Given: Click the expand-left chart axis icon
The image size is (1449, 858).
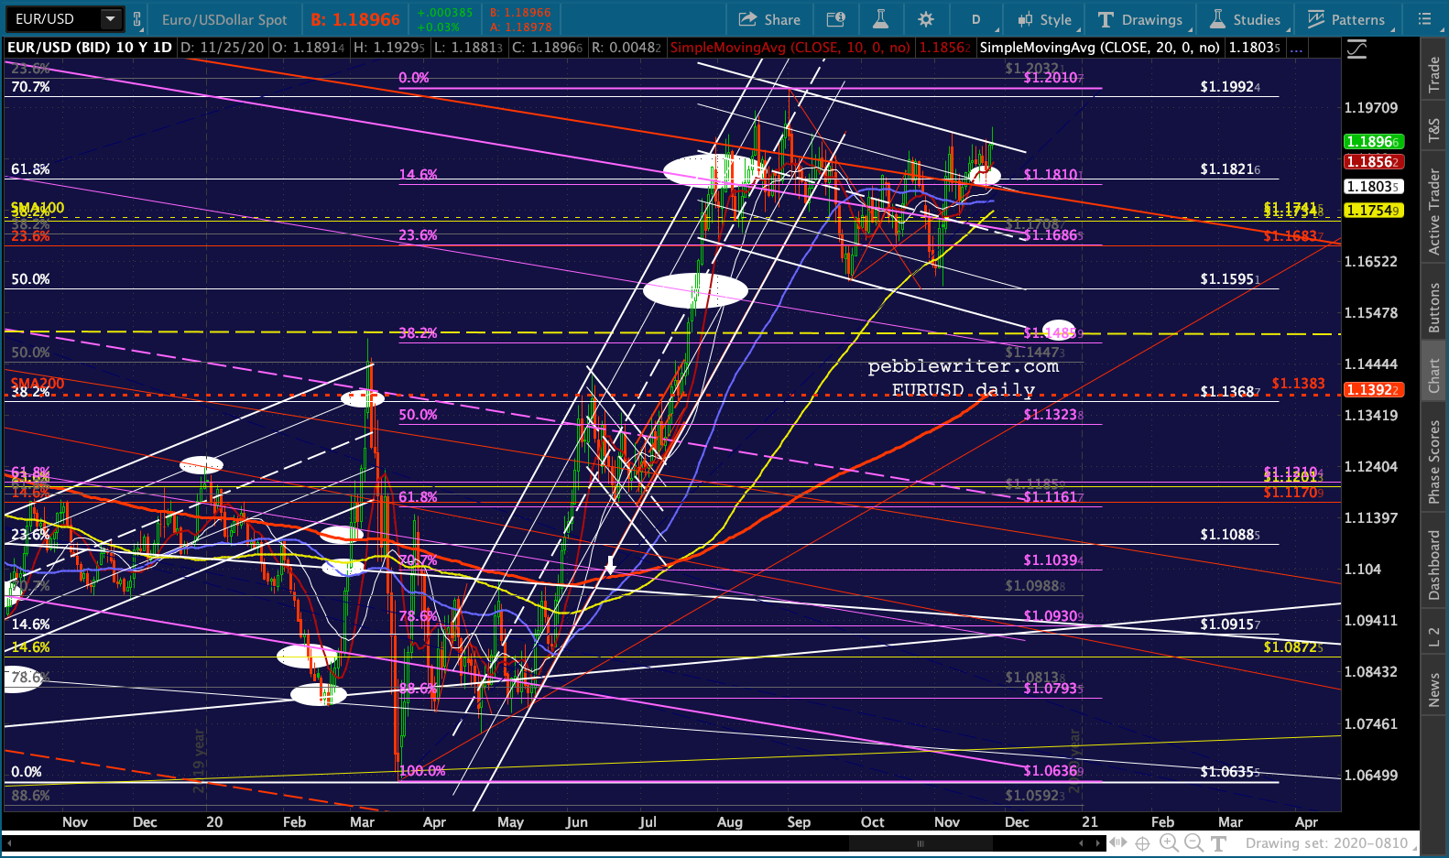Looking at the screenshot, I should coord(1118,842).
